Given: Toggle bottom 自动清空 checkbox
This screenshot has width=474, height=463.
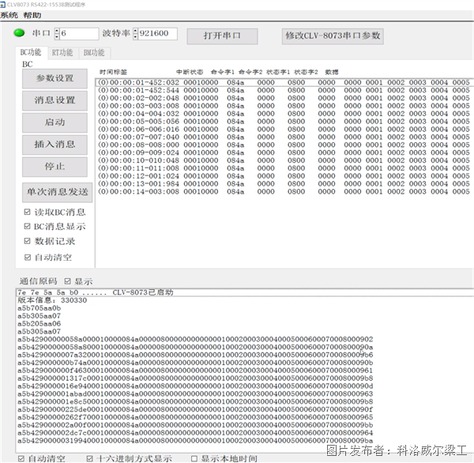Looking at the screenshot, I should coord(21,459).
